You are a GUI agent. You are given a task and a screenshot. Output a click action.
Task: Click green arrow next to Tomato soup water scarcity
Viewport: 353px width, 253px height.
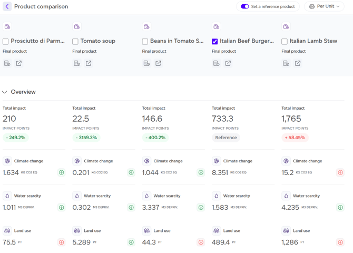[x=131, y=207]
